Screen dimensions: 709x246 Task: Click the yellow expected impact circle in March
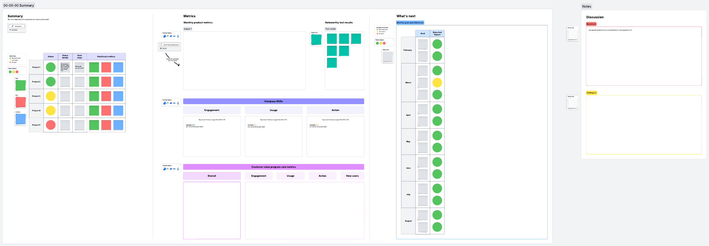437,83
